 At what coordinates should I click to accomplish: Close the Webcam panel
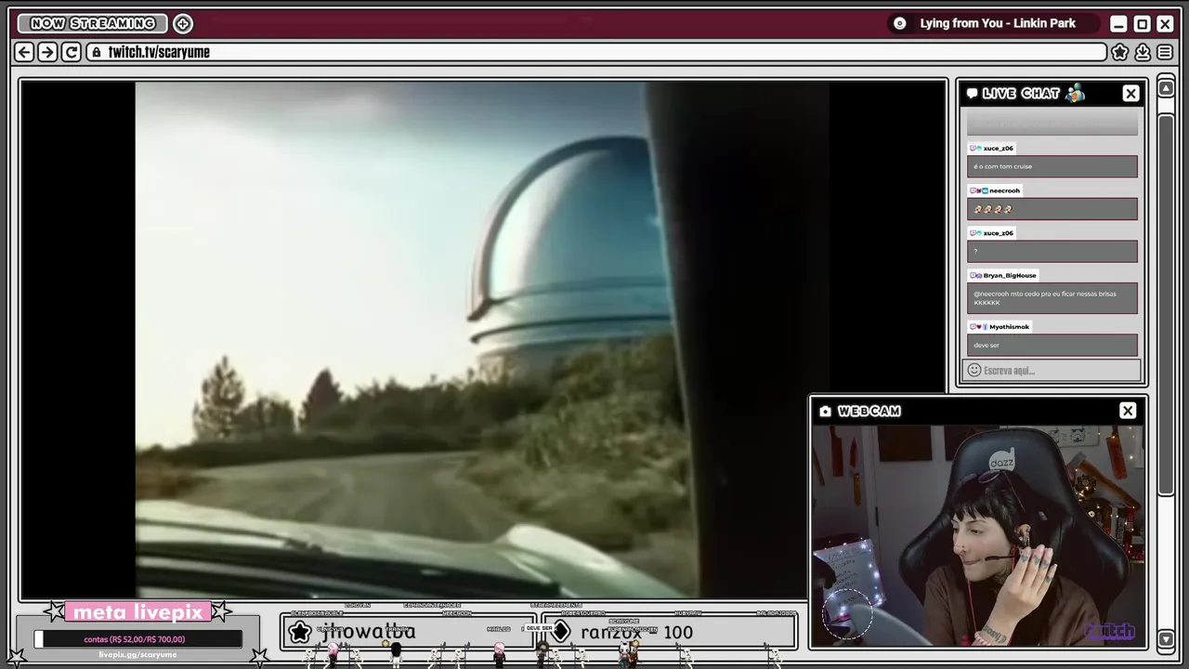point(1128,411)
